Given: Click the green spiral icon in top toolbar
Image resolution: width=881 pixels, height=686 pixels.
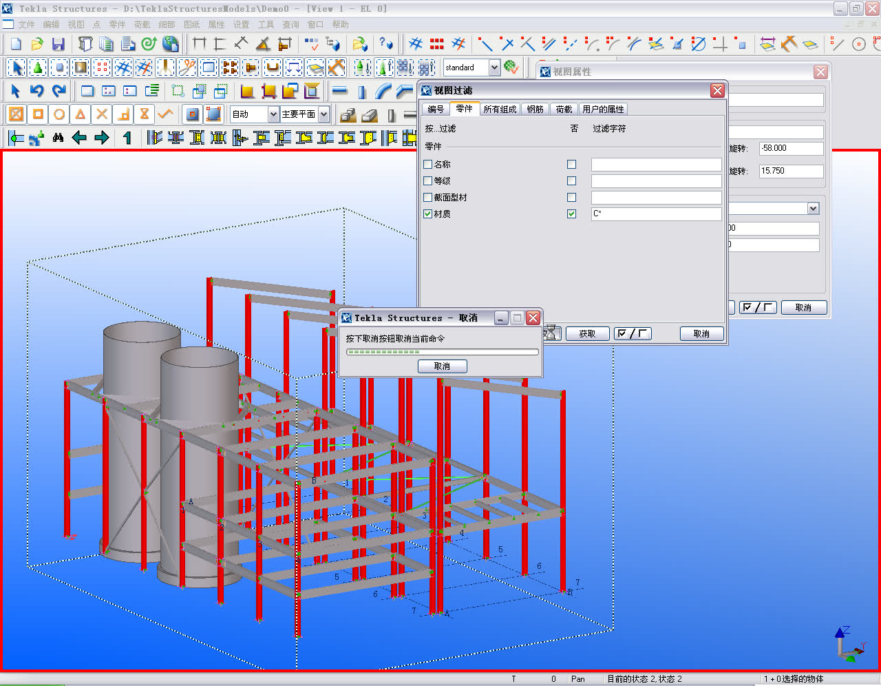Looking at the screenshot, I should [x=149, y=44].
